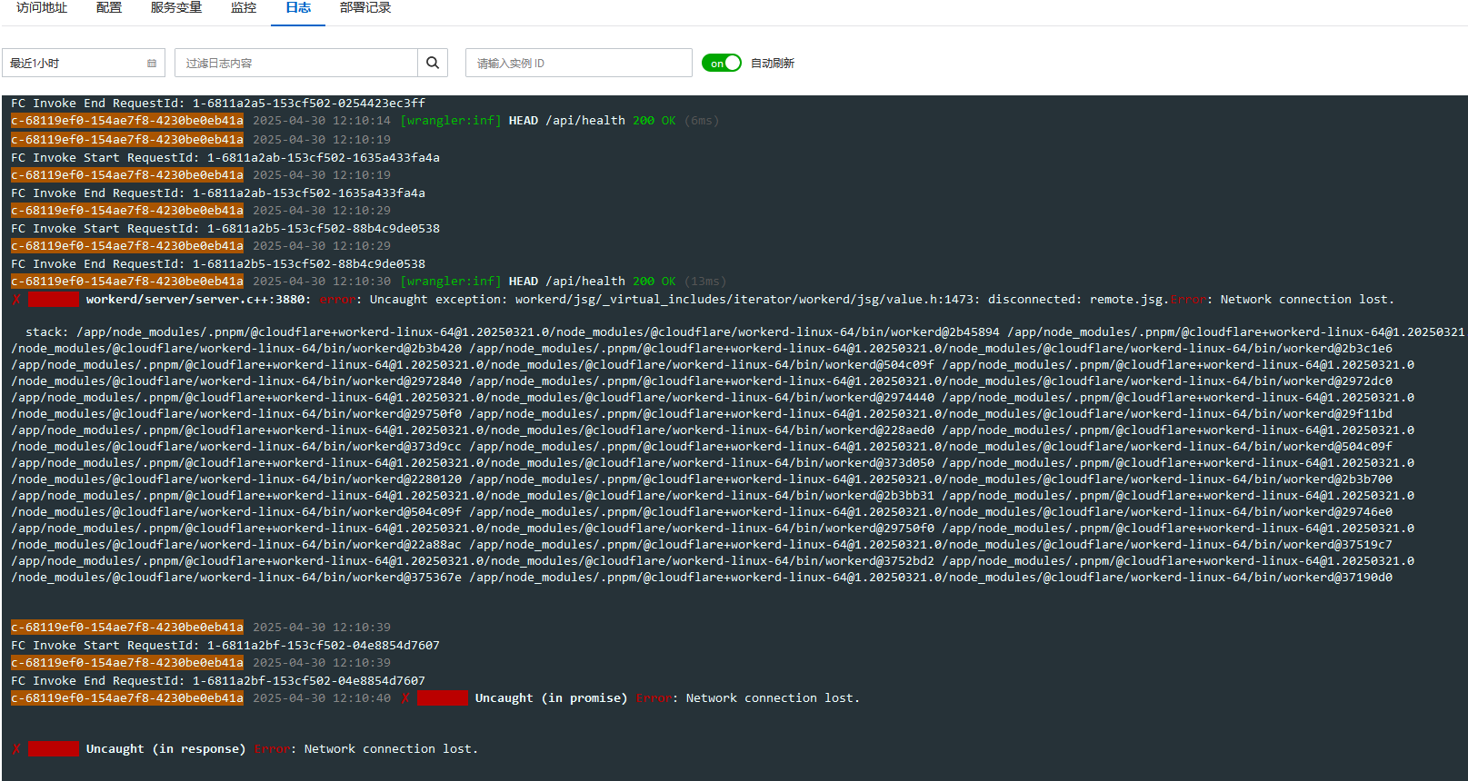Open the 部署记录 tab
The height and width of the screenshot is (781, 1468).
(365, 8)
